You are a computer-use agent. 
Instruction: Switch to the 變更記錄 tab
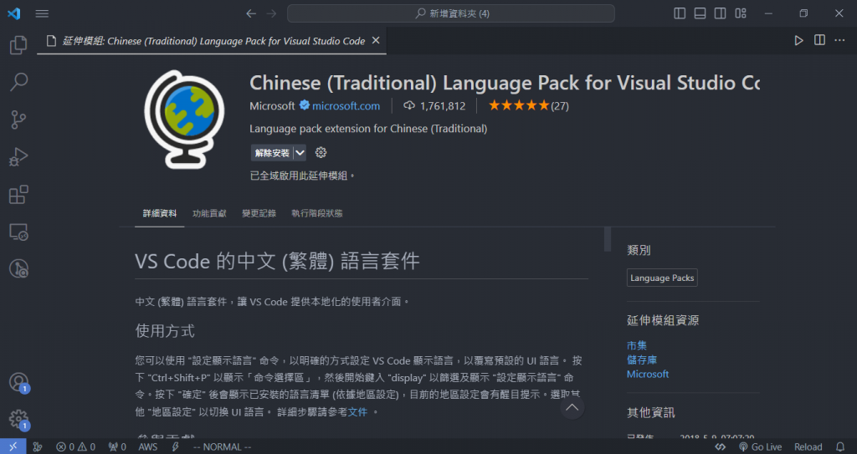[x=259, y=213]
